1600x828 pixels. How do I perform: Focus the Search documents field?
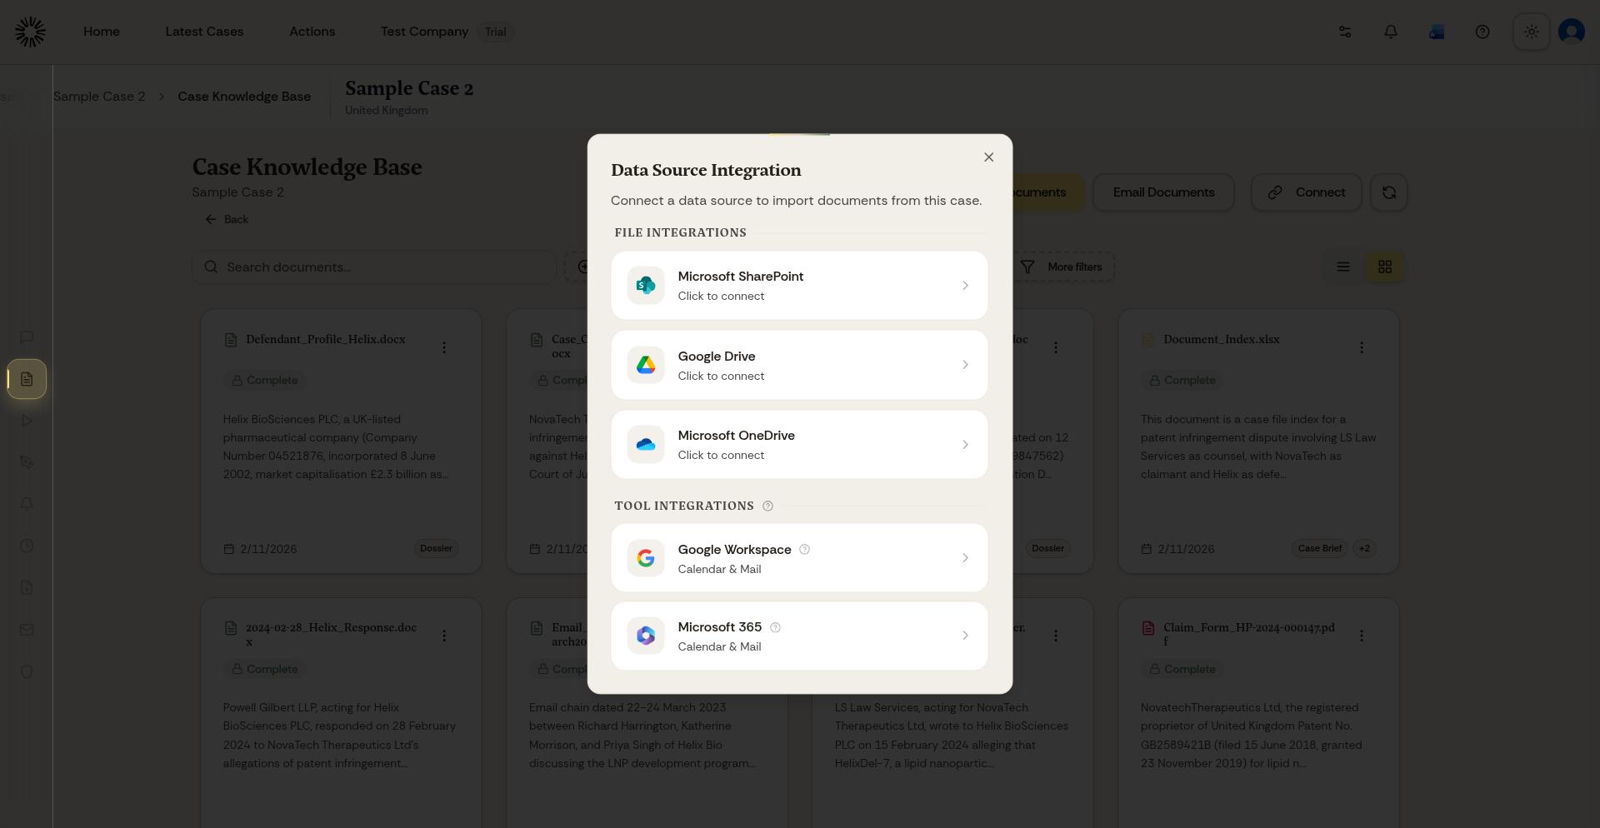[374, 267]
